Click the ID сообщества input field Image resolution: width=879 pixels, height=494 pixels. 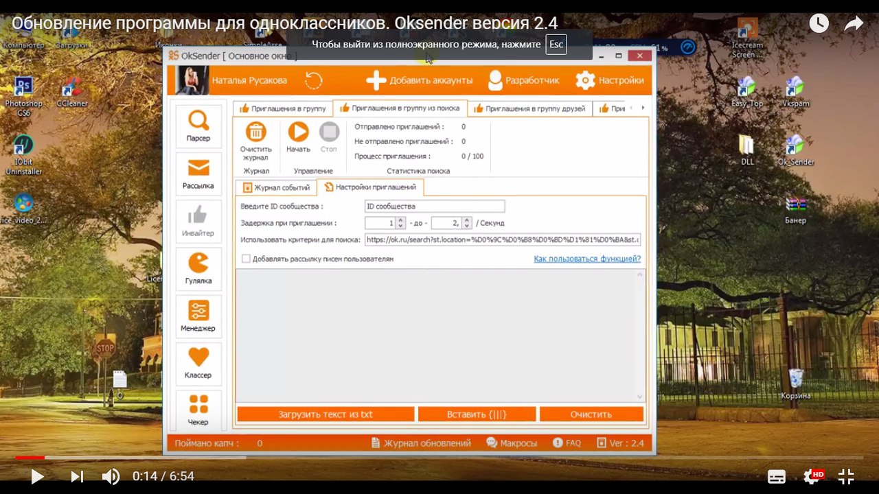434,207
